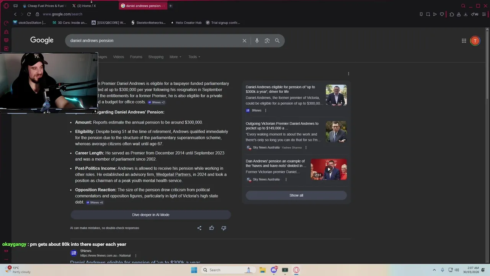Open the Opera account profile icon
Screen dimensions: 490x276
[x=459, y=14]
